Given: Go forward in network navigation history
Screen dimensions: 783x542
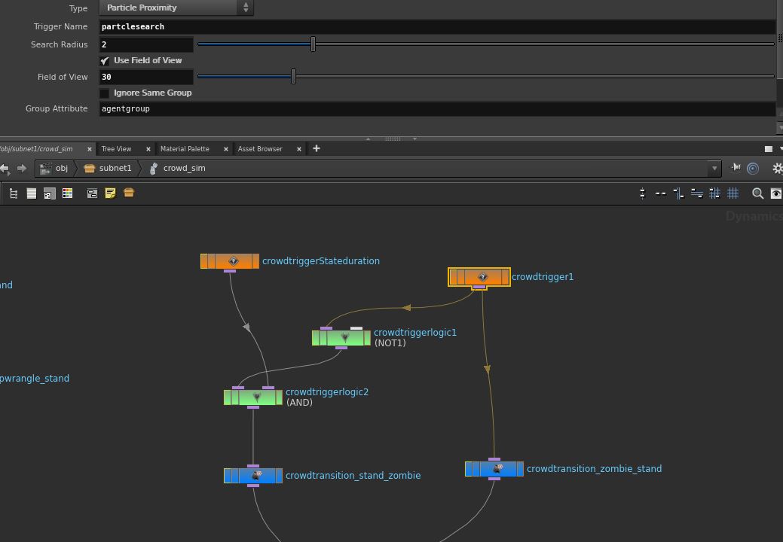Looking at the screenshot, I should 22,169.
